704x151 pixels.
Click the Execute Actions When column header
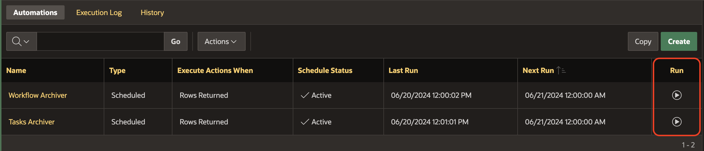(x=215, y=70)
